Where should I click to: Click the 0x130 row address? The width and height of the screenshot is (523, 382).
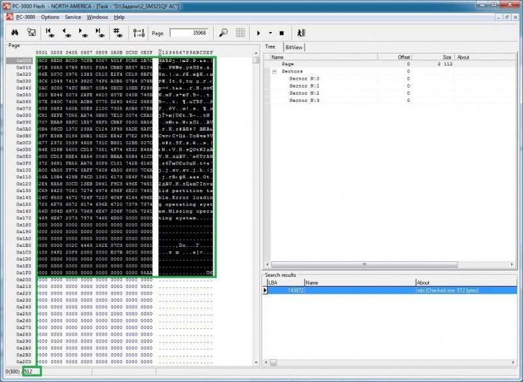click(24, 191)
